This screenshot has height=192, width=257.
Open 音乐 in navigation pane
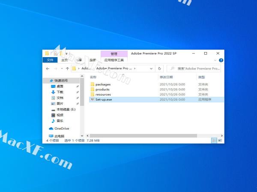pos(60,121)
